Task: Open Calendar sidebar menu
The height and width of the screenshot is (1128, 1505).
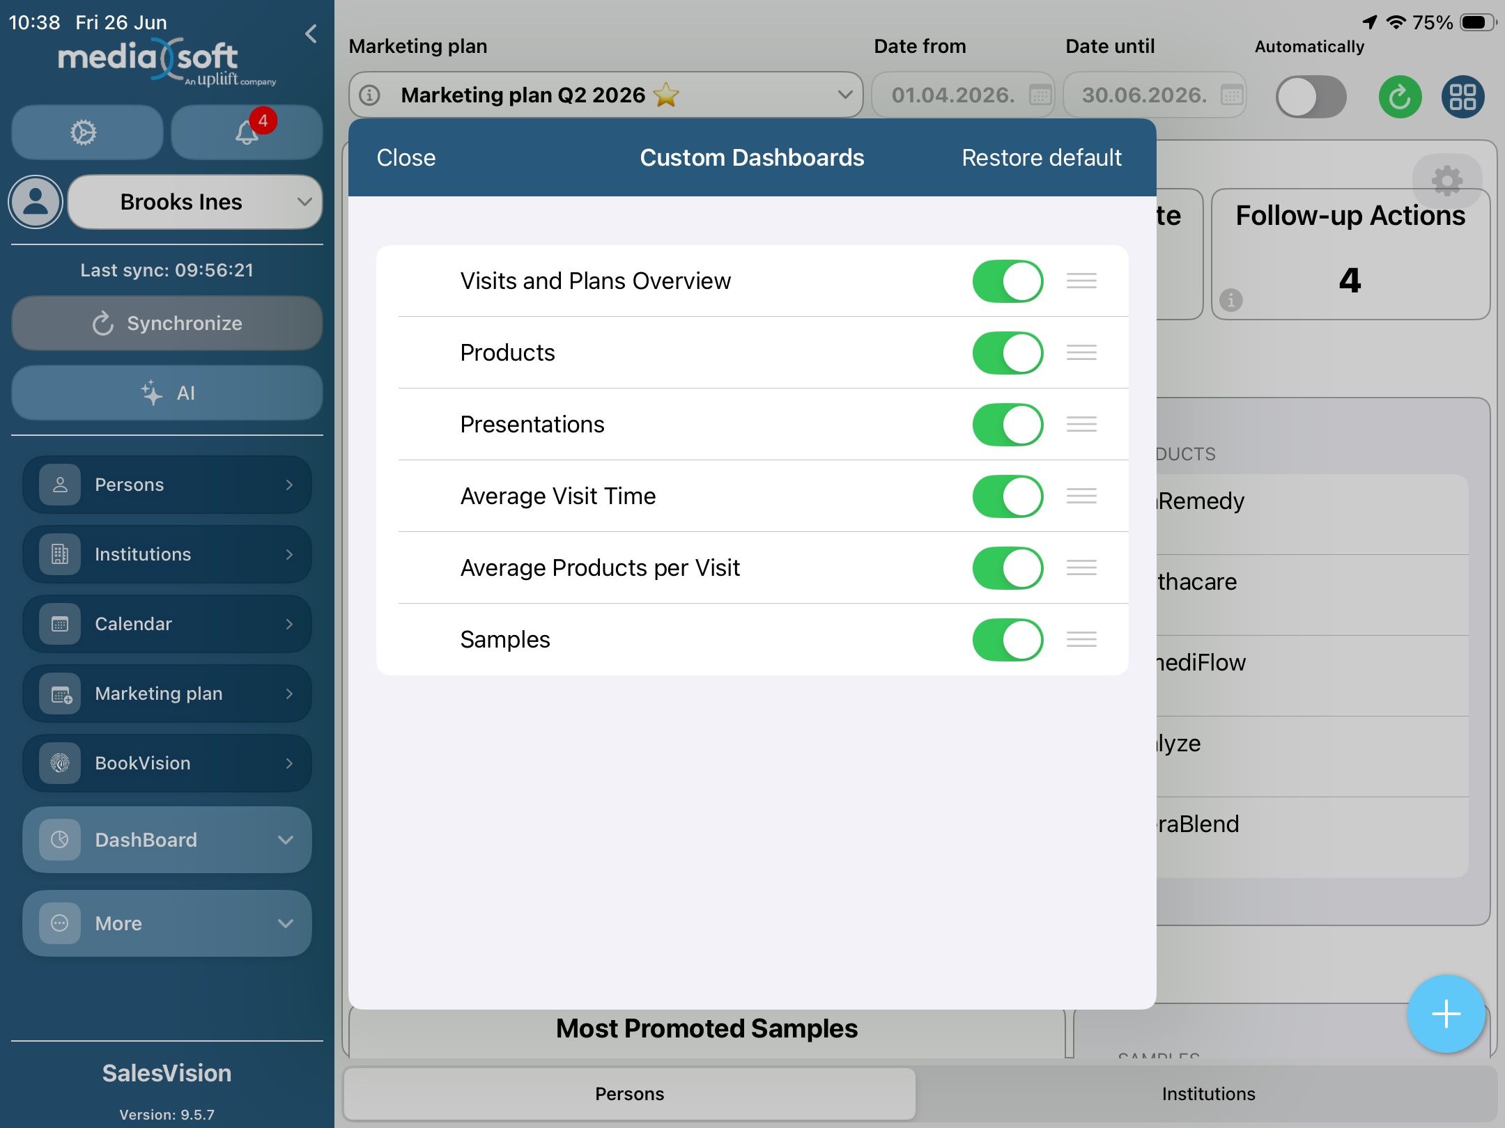Action: tap(167, 624)
